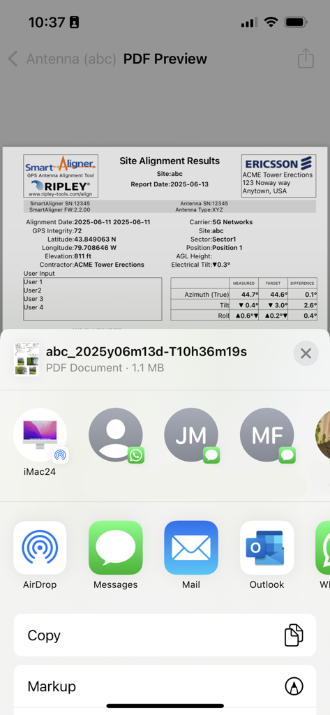Viewport: 330px width, 715px height.
Task: Tap the Site Alignment Results title
Action: (170, 161)
